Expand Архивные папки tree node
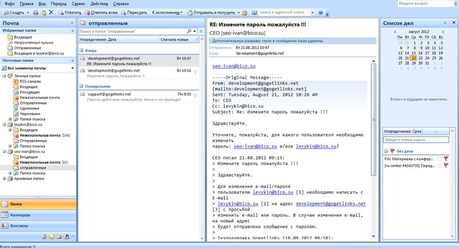459x248 pixels. pos(4,179)
